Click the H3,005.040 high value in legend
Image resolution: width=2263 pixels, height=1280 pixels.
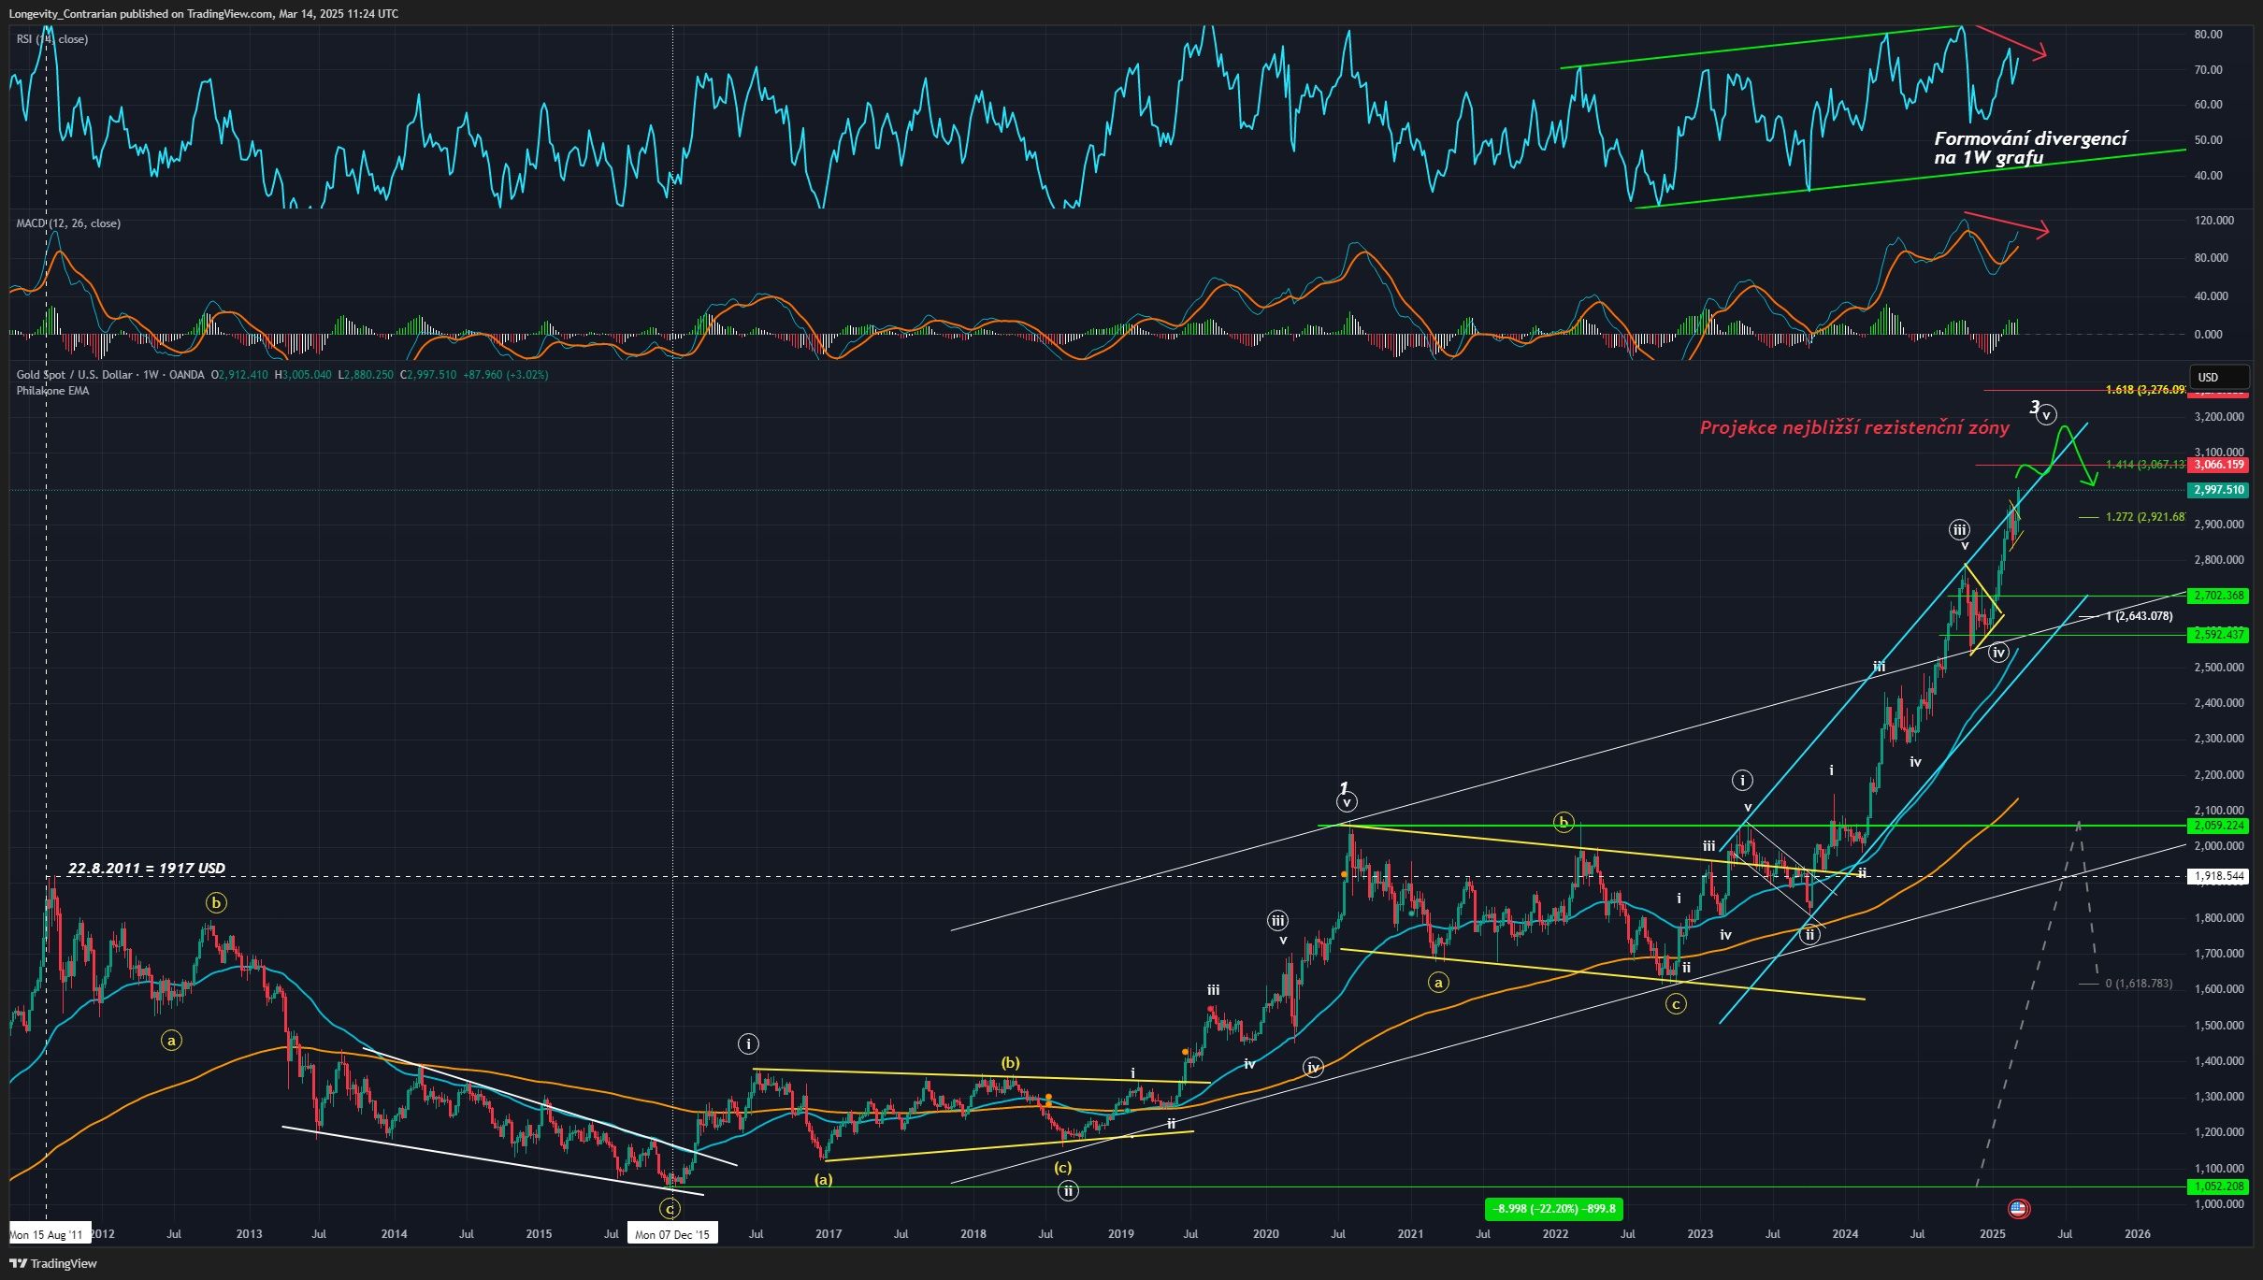pyautogui.click(x=303, y=375)
